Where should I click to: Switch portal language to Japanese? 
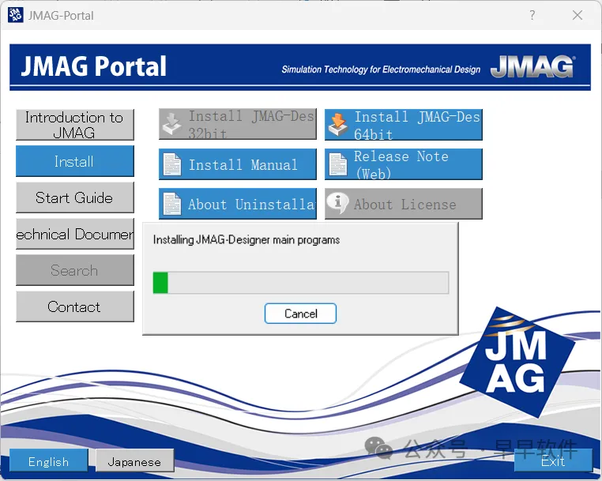(134, 460)
